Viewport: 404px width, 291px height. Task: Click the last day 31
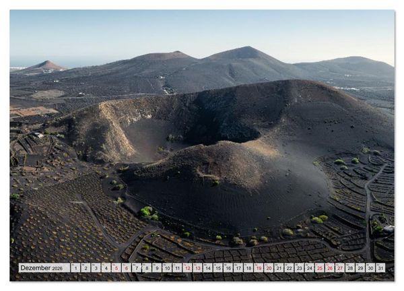(x=381, y=268)
